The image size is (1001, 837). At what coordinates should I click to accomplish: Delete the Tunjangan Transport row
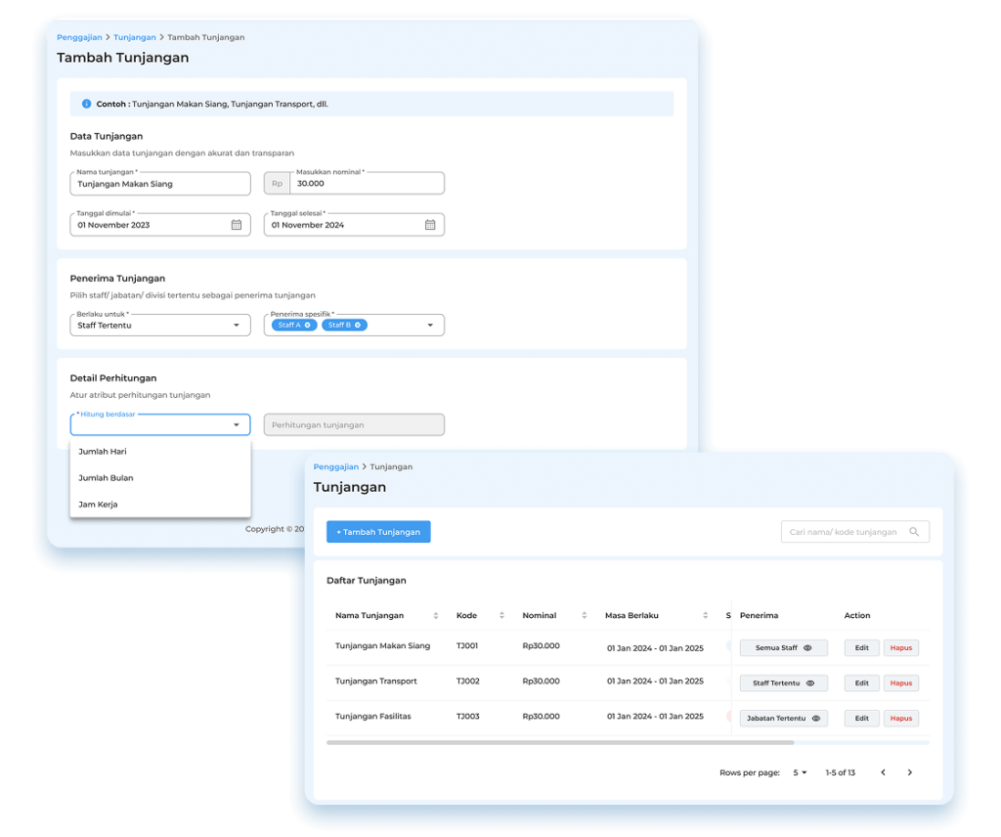click(x=900, y=683)
